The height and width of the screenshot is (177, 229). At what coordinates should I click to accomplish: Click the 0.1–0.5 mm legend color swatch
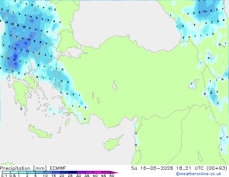click(6, 172)
